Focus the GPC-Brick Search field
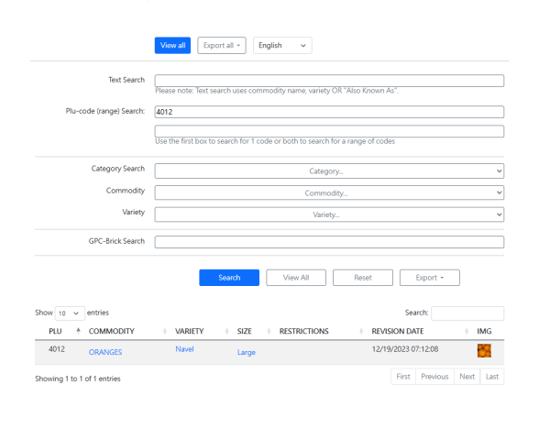Screen dimensions: 550x429 tap(329, 242)
